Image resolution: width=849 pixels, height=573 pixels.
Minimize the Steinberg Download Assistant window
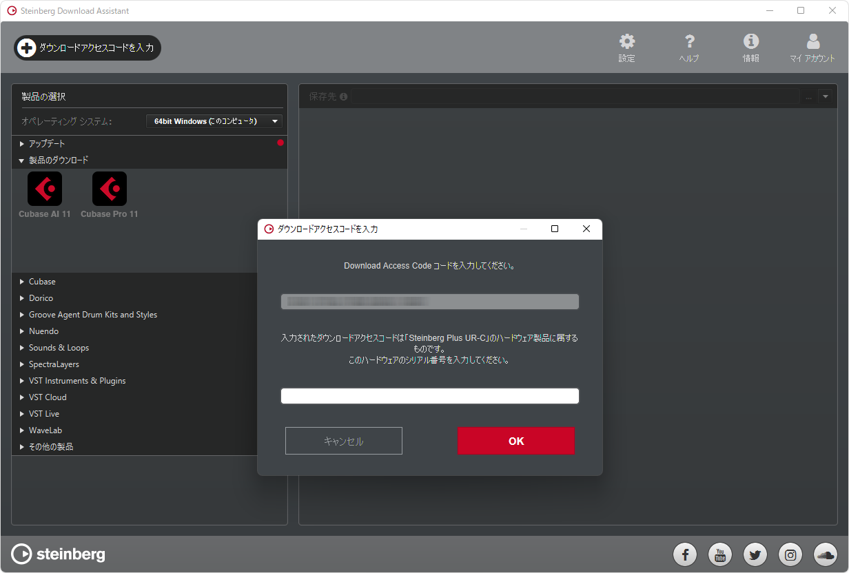(x=769, y=11)
